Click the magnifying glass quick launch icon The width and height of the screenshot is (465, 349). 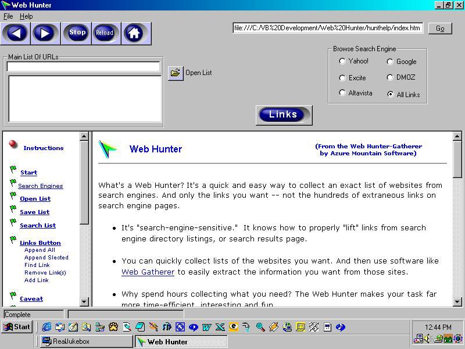coord(260,327)
